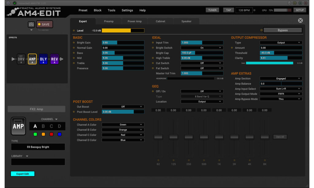Viewport: 314px width, 188px height.
Task: Open the Amp Input Select dropdown
Action: (281, 88)
